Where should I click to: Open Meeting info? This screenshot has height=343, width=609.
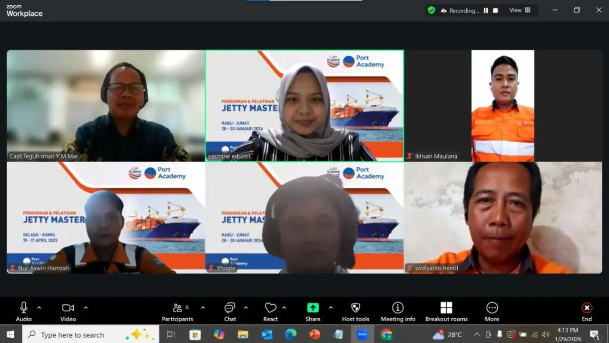[x=398, y=312]
